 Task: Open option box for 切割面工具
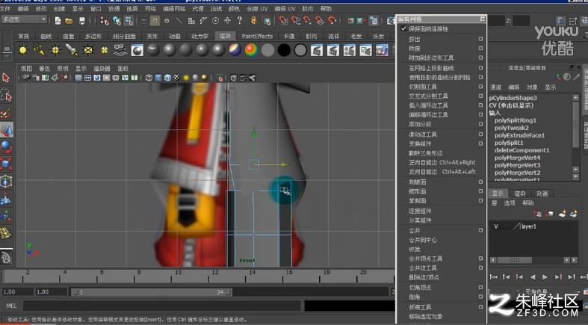tap(480, 87)
